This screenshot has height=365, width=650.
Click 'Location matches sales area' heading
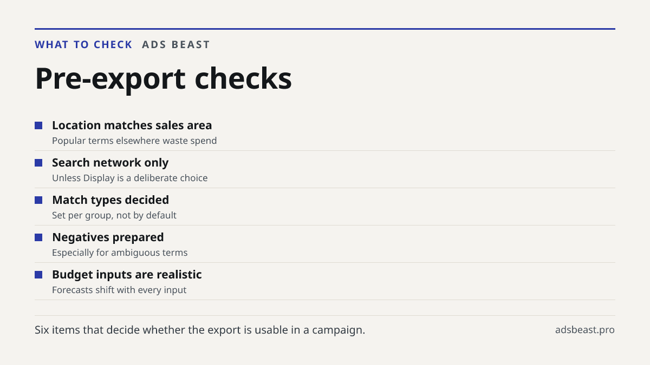(132, 125)
